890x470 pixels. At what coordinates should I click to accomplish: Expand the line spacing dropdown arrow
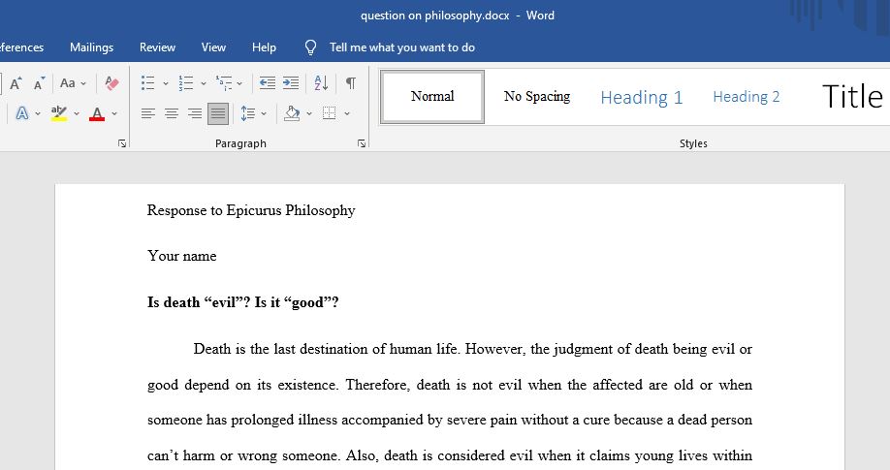(x=264, y=113)
